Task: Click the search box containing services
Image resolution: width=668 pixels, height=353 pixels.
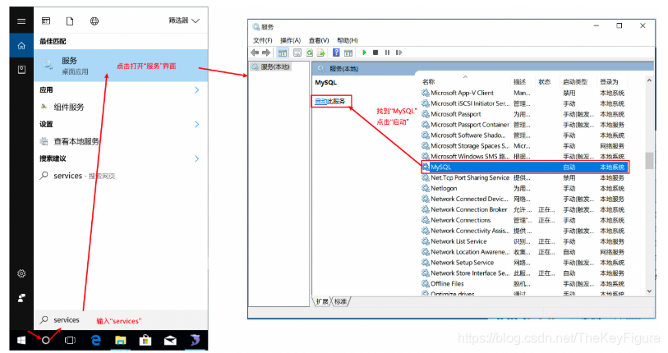Action: pos(121,320)
